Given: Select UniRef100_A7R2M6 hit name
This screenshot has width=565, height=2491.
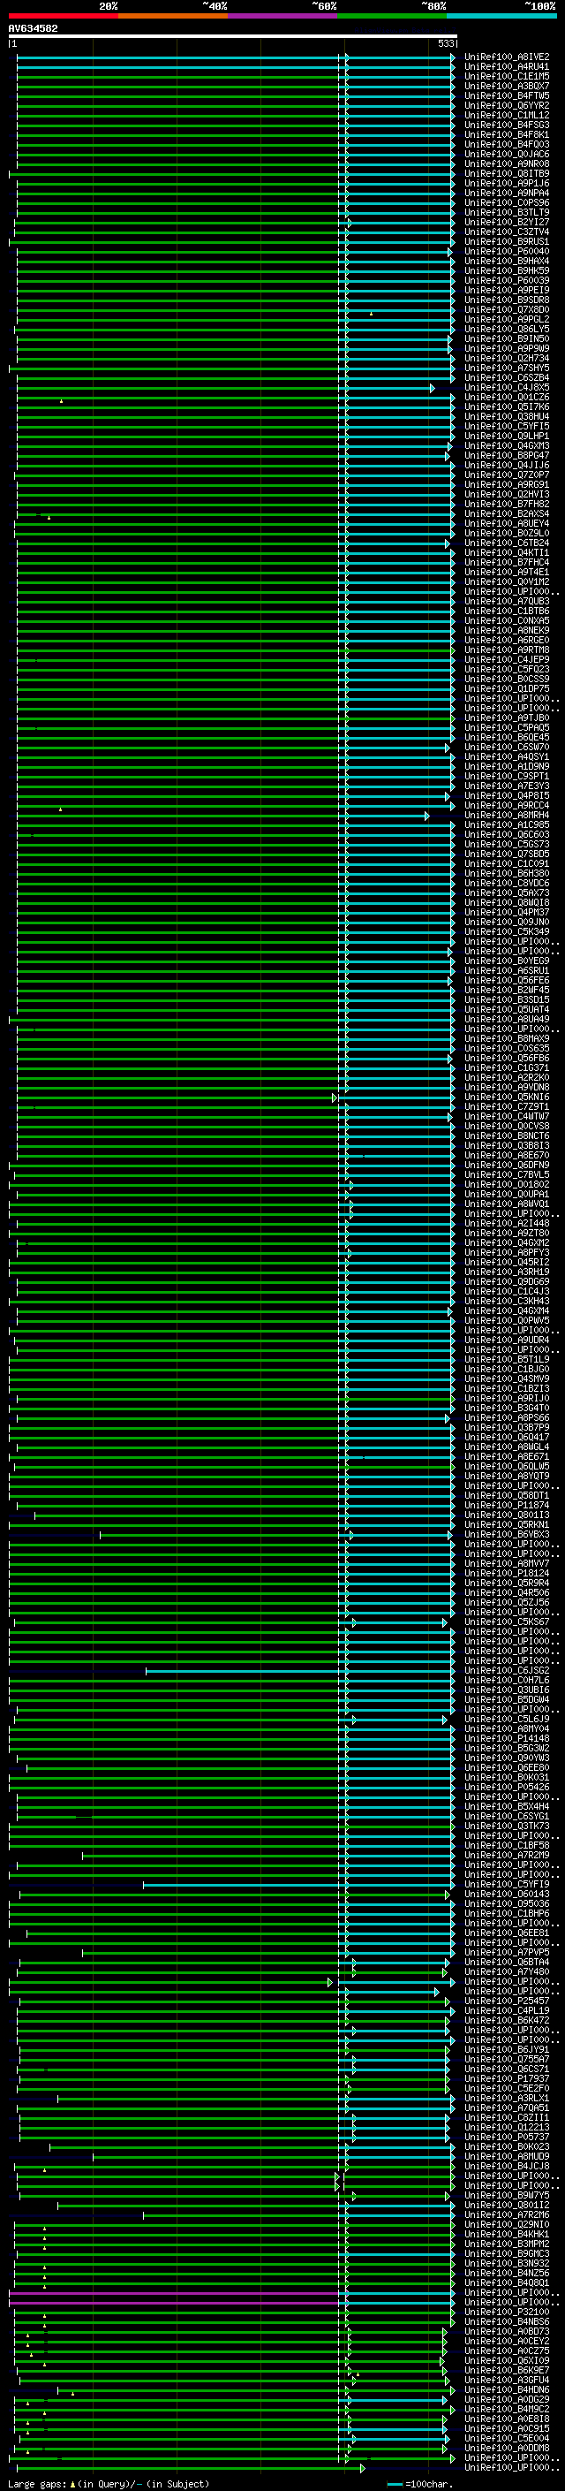Looking at the screenshot, I should click(x=507, y=2214).
